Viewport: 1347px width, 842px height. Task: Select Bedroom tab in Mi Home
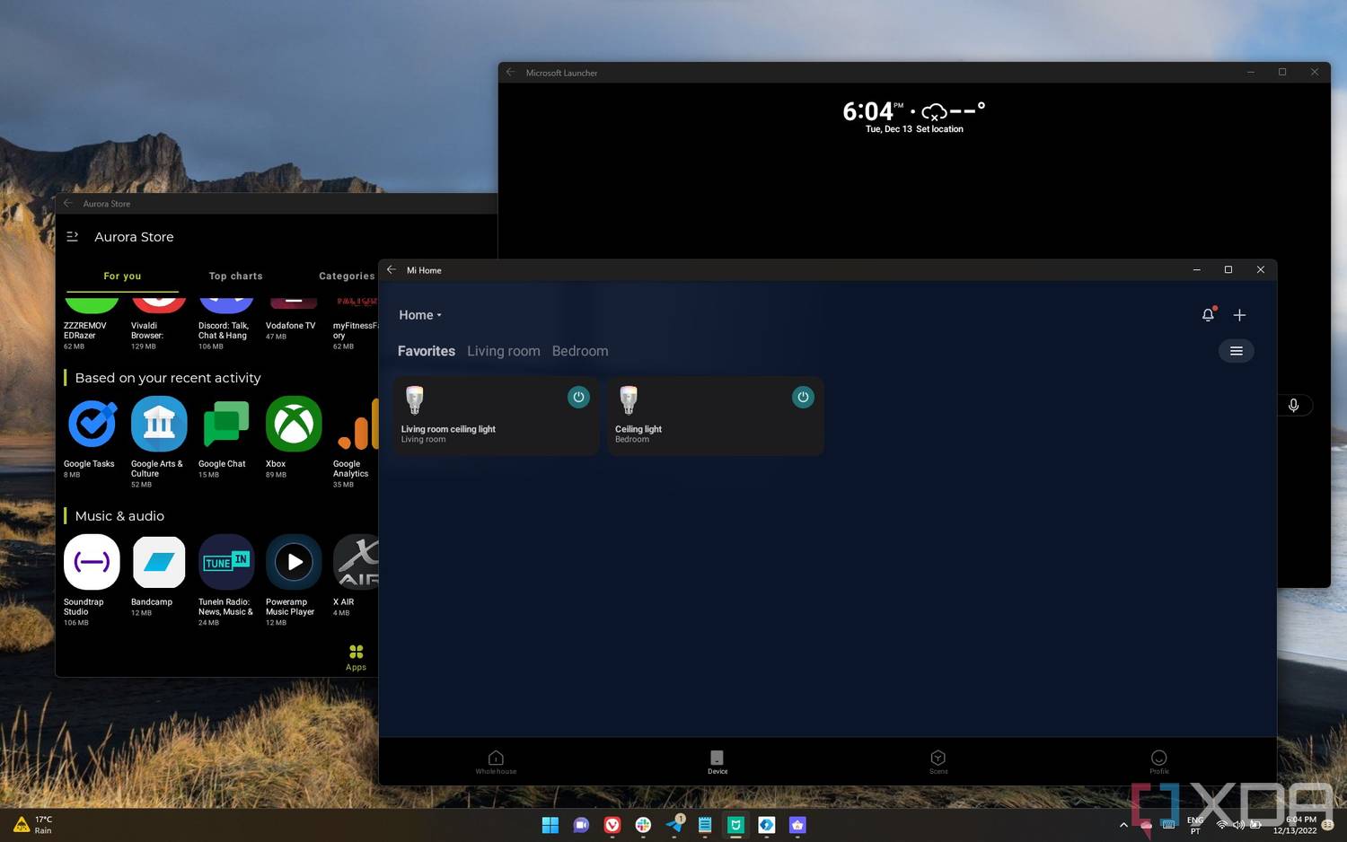(580, 351)
